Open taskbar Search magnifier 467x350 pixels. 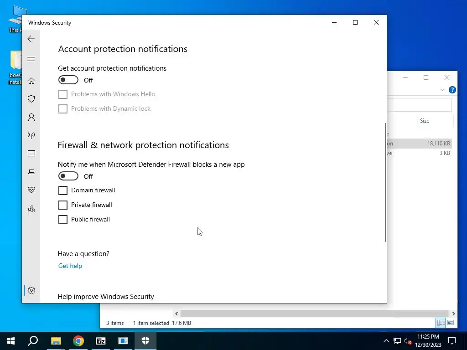pyautogui.click(x=33, y=341)
